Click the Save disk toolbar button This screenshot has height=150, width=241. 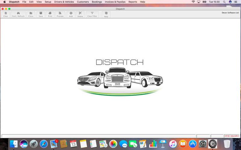41,14
